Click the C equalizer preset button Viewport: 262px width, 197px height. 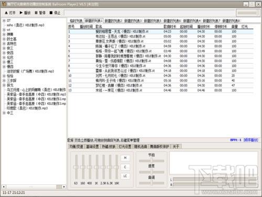pos(125,167)
